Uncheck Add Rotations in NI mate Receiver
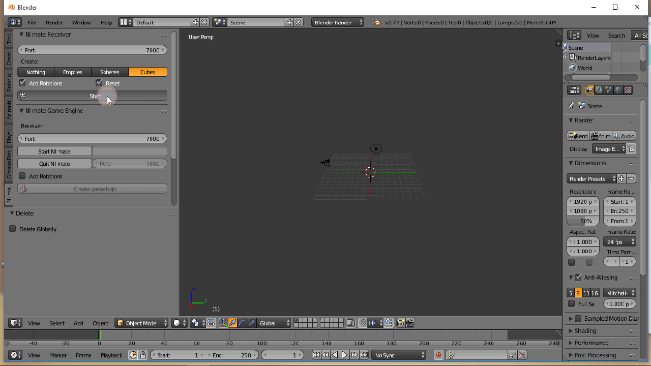The height and width of the screenshot is (366, 651). click(22, 83)
